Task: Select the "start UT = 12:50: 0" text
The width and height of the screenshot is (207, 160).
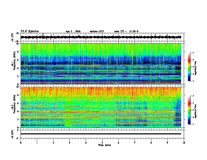Action: pos(126,31)
